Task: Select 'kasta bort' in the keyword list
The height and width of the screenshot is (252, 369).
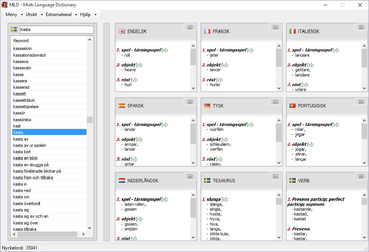Action: [22, 152]
